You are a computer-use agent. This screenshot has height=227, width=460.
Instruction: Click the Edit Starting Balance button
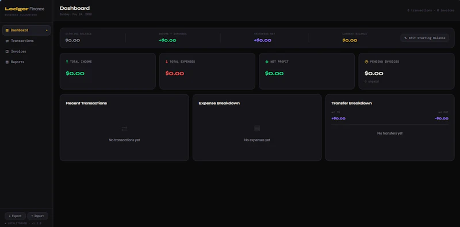click(x=424, y=38)
